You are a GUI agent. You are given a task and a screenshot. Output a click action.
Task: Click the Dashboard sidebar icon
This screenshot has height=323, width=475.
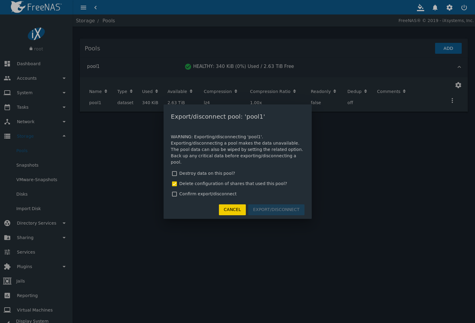7,64
